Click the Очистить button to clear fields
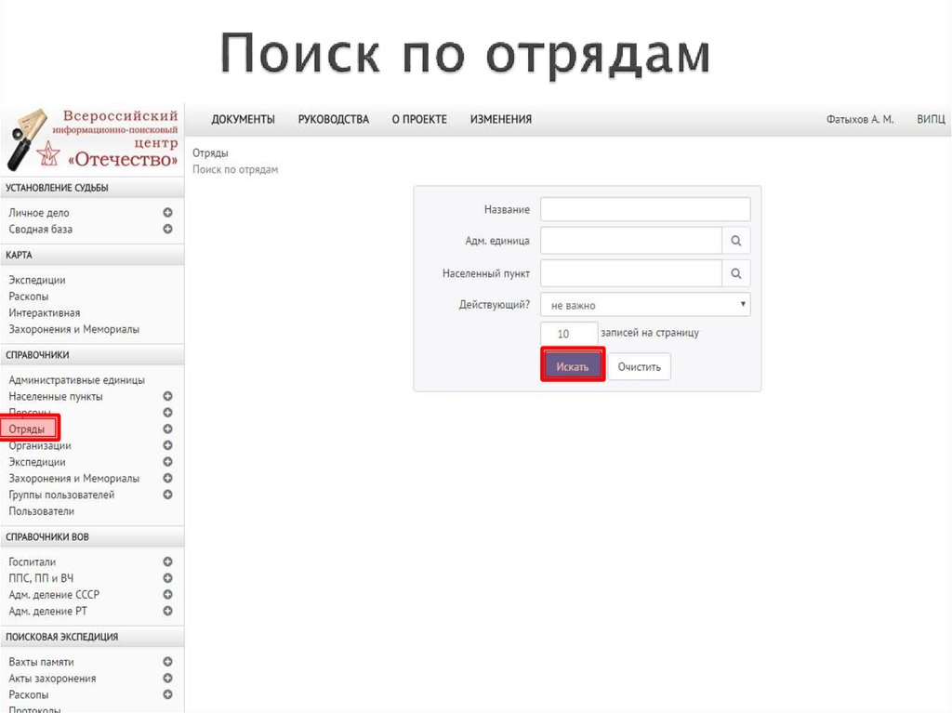The height and width of the screenshot is (713, 952). pos(639,365)
